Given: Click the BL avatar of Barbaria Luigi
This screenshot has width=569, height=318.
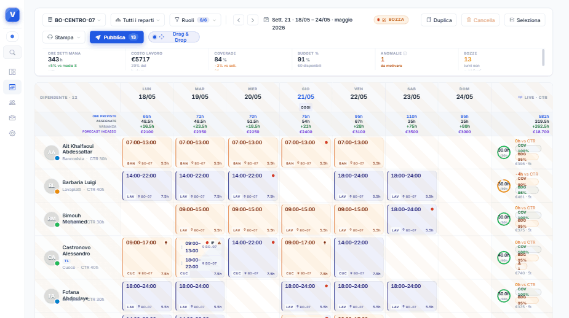Looking at the screenshot, I should coord(51,186).
